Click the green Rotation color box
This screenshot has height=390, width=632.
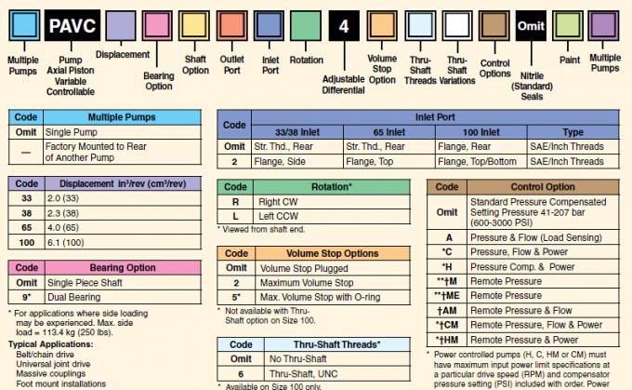point(306,26)
